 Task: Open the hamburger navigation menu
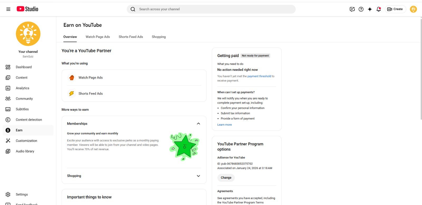[x=8, y=9]
